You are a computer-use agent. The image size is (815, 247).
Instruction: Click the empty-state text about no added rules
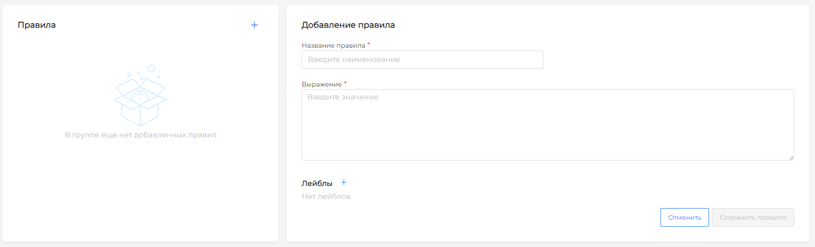pyautogui.click(x=141, y=135)
